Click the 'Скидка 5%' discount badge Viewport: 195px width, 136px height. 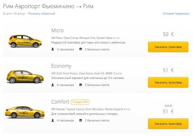(x=80, y=102)
